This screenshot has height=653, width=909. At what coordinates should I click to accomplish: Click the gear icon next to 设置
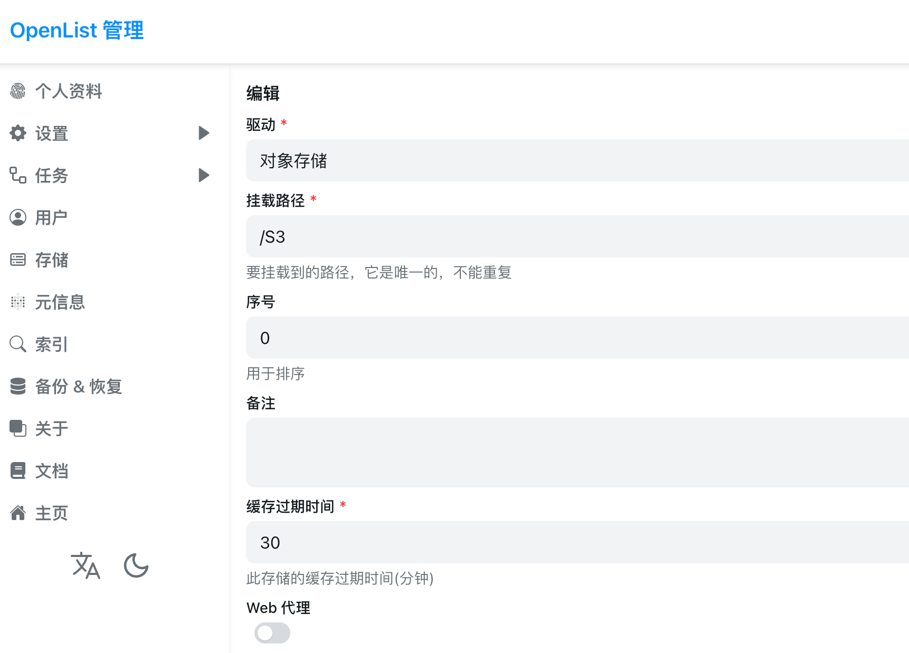pyautogui.click(x=18, y=133)
